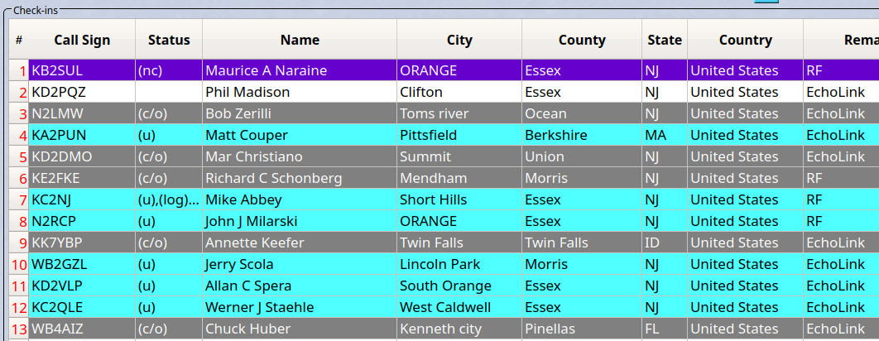879x341 pixels.
Task: Click the name Richard C Schonberg
Action: point(300,178)
